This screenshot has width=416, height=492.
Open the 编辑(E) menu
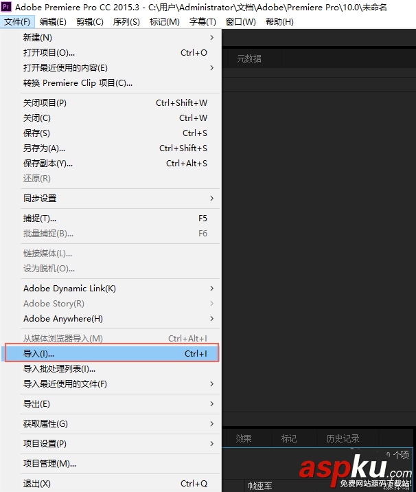(x=53, y=22)
